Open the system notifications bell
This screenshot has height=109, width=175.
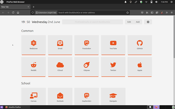pos(126,2)
